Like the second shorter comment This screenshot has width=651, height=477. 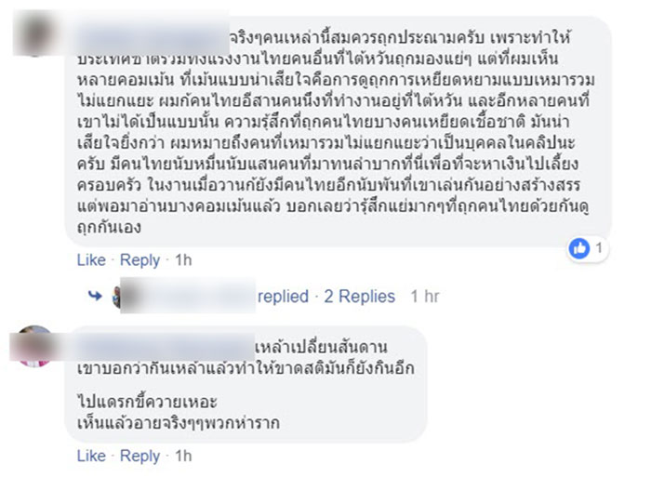(90, 456)
